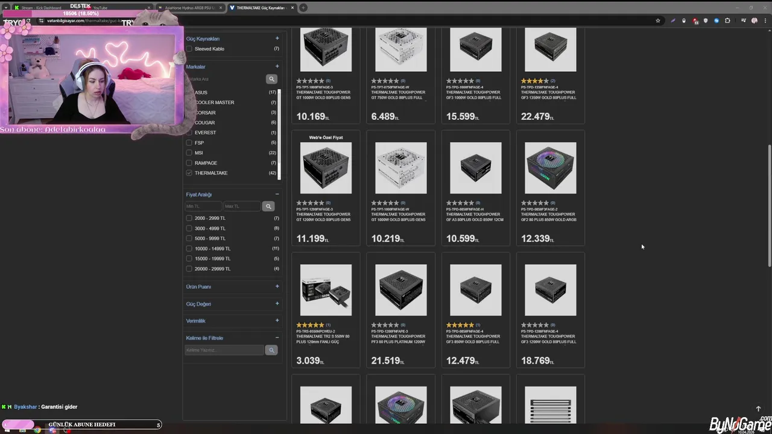The height and width of the screenshot is (434, 772).
Task: Expand the Güç Değeri filter section
Action: click(x=277, y=303)
